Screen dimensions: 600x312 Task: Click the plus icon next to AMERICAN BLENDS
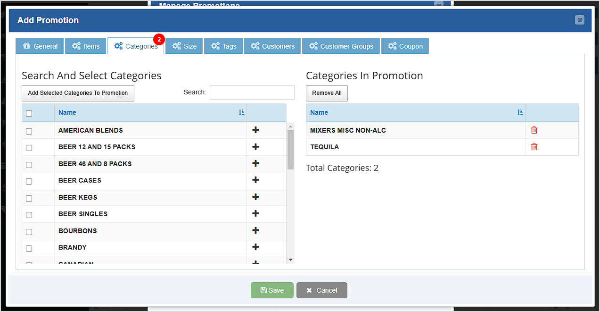click(255, 129)
